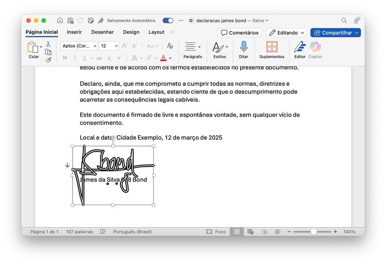Click the rotation handle above the signature image
Screen dimensions: 386x264
point(113,138)
